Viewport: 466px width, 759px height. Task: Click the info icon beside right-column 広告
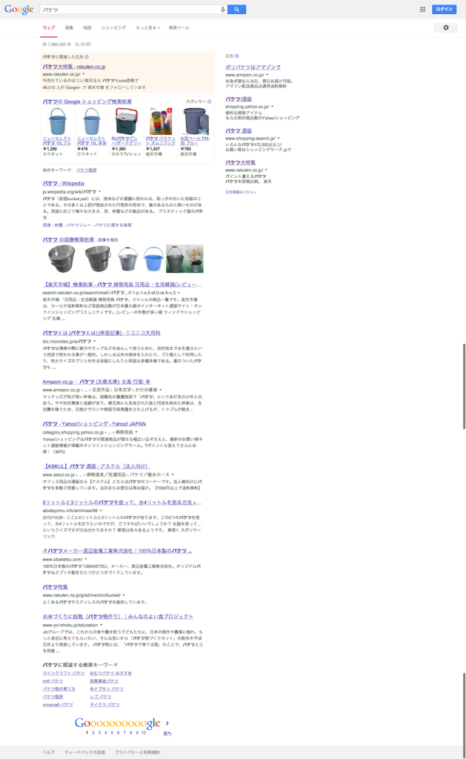click(236, 56)
